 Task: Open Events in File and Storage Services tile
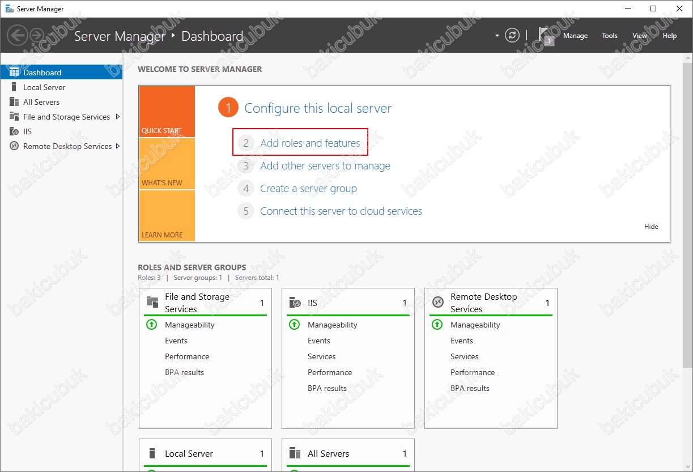[x=176, y=341]
